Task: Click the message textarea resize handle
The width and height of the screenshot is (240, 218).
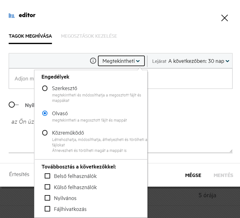Action: click(231, 151)
